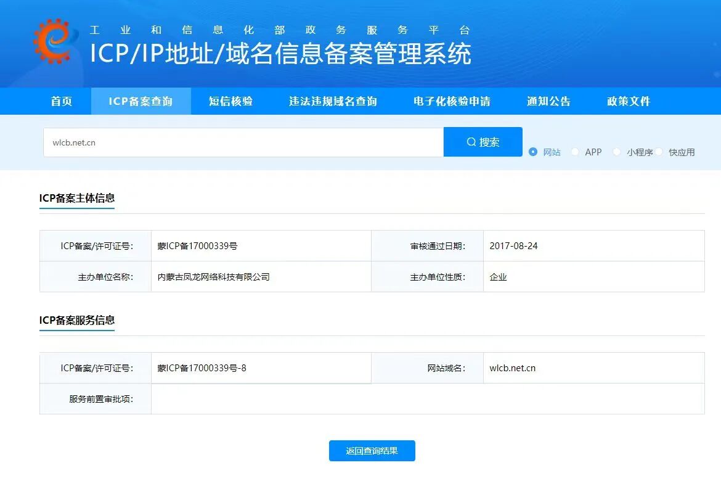Open the 短信核验 tab
Screen dimensions: 721x481
(x=231, y=101)
